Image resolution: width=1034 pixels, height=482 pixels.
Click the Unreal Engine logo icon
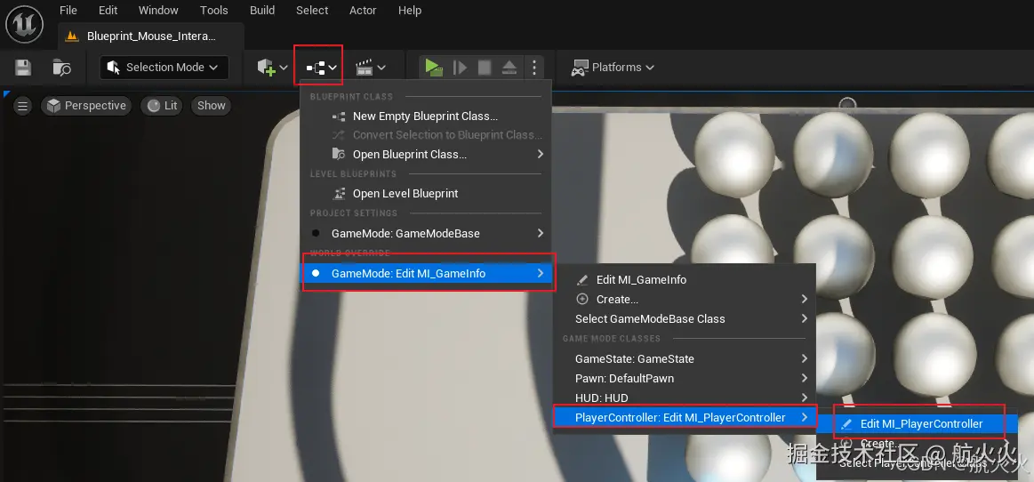[x=24, y=24]
